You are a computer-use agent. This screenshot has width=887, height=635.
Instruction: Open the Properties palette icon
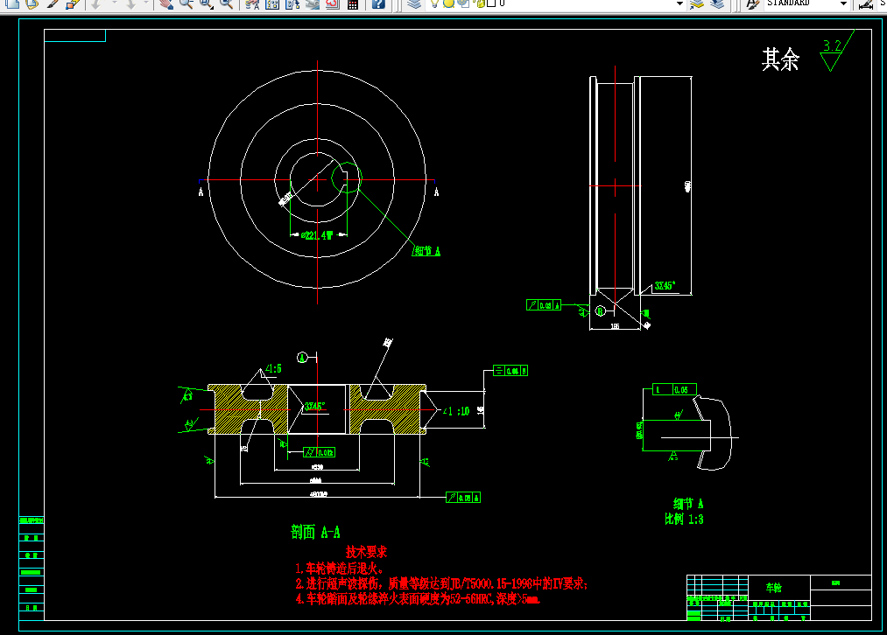252,3
